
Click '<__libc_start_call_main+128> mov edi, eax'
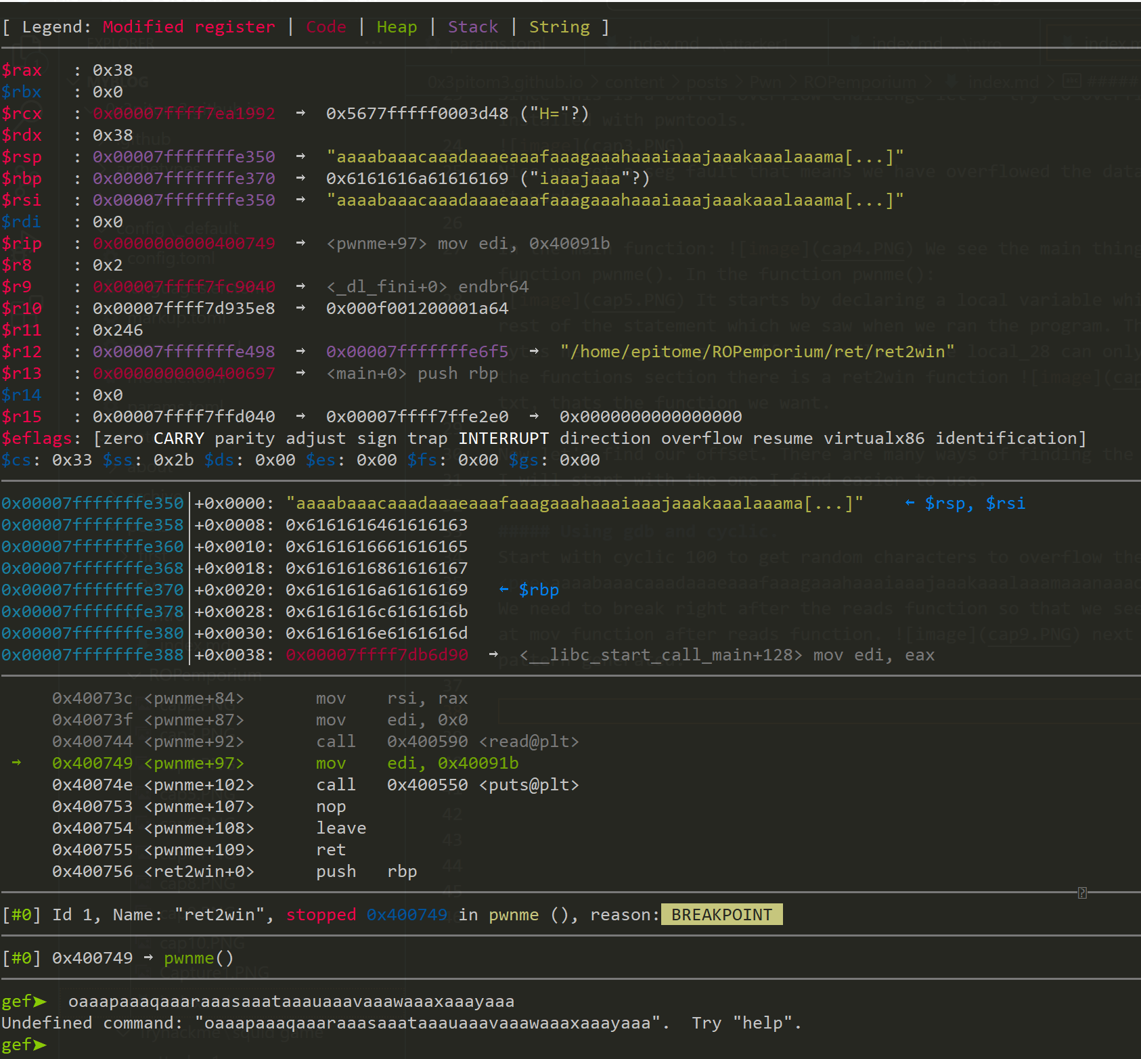point(727,655)
